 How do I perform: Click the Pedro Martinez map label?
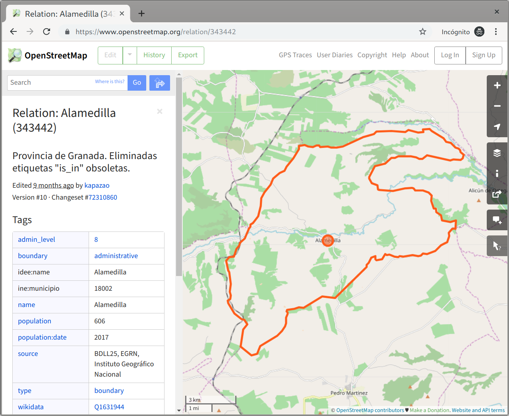point(349,393)
